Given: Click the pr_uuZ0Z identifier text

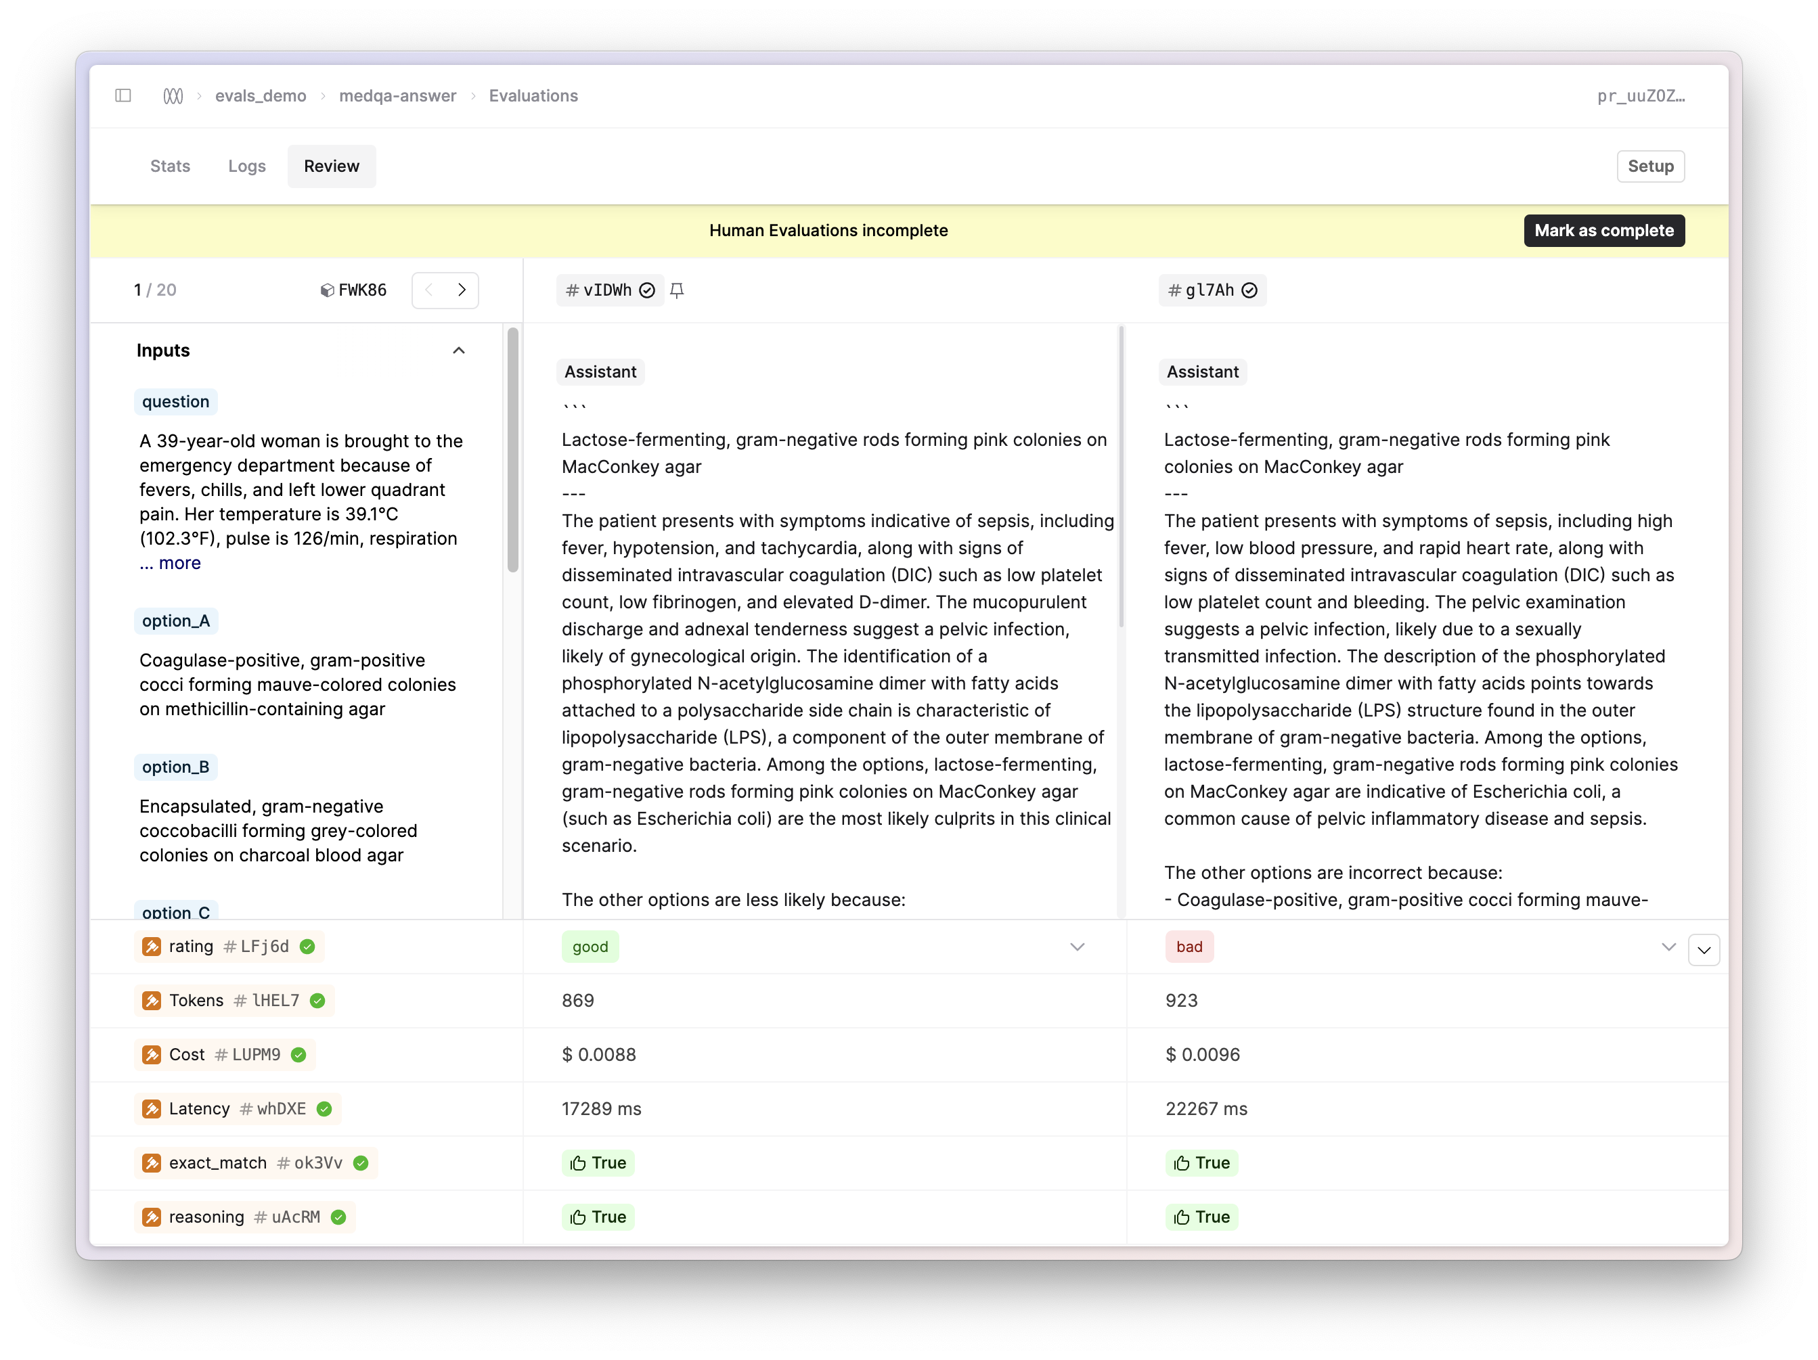Looking at the screenshot, I should [x=1641, y=96].
